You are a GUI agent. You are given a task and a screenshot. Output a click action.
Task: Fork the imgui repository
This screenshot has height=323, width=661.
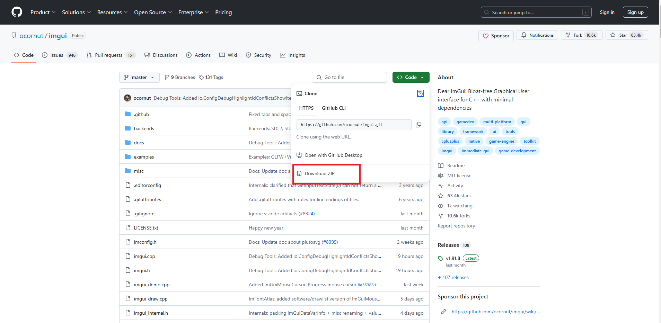[x=582, y=35]
